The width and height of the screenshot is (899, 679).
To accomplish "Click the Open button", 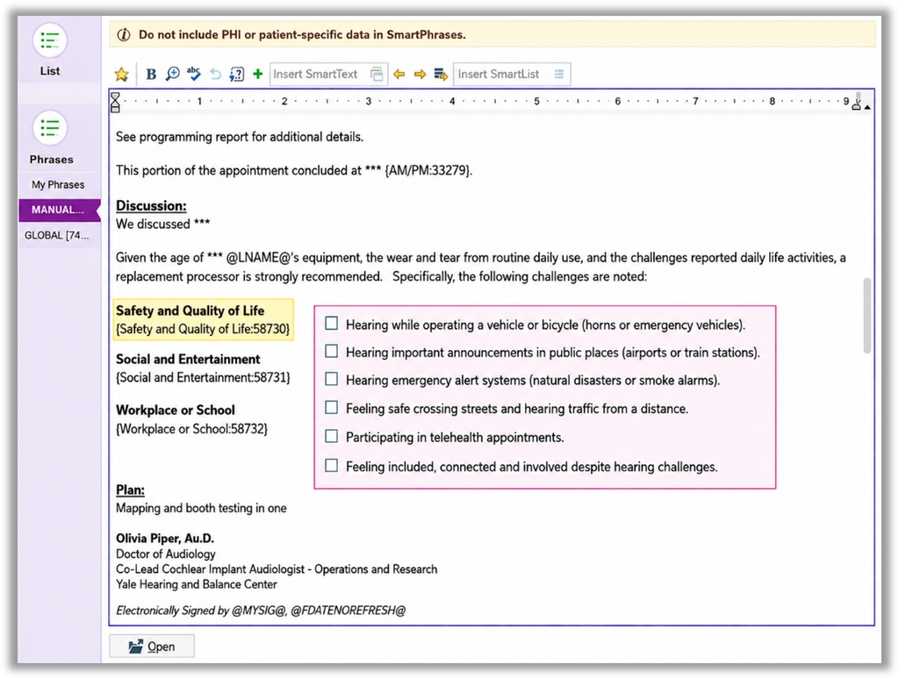I will click(152, 647).
